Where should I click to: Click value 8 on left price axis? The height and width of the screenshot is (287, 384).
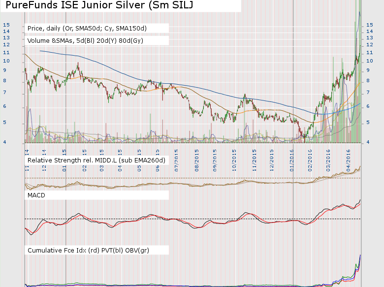[4, 81]
